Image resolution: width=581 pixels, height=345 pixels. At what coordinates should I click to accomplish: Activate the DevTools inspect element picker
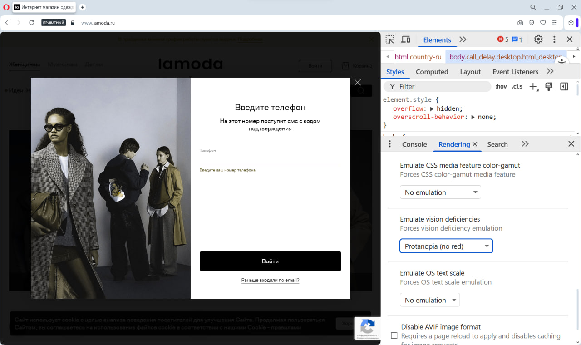(x=390, y=39)
